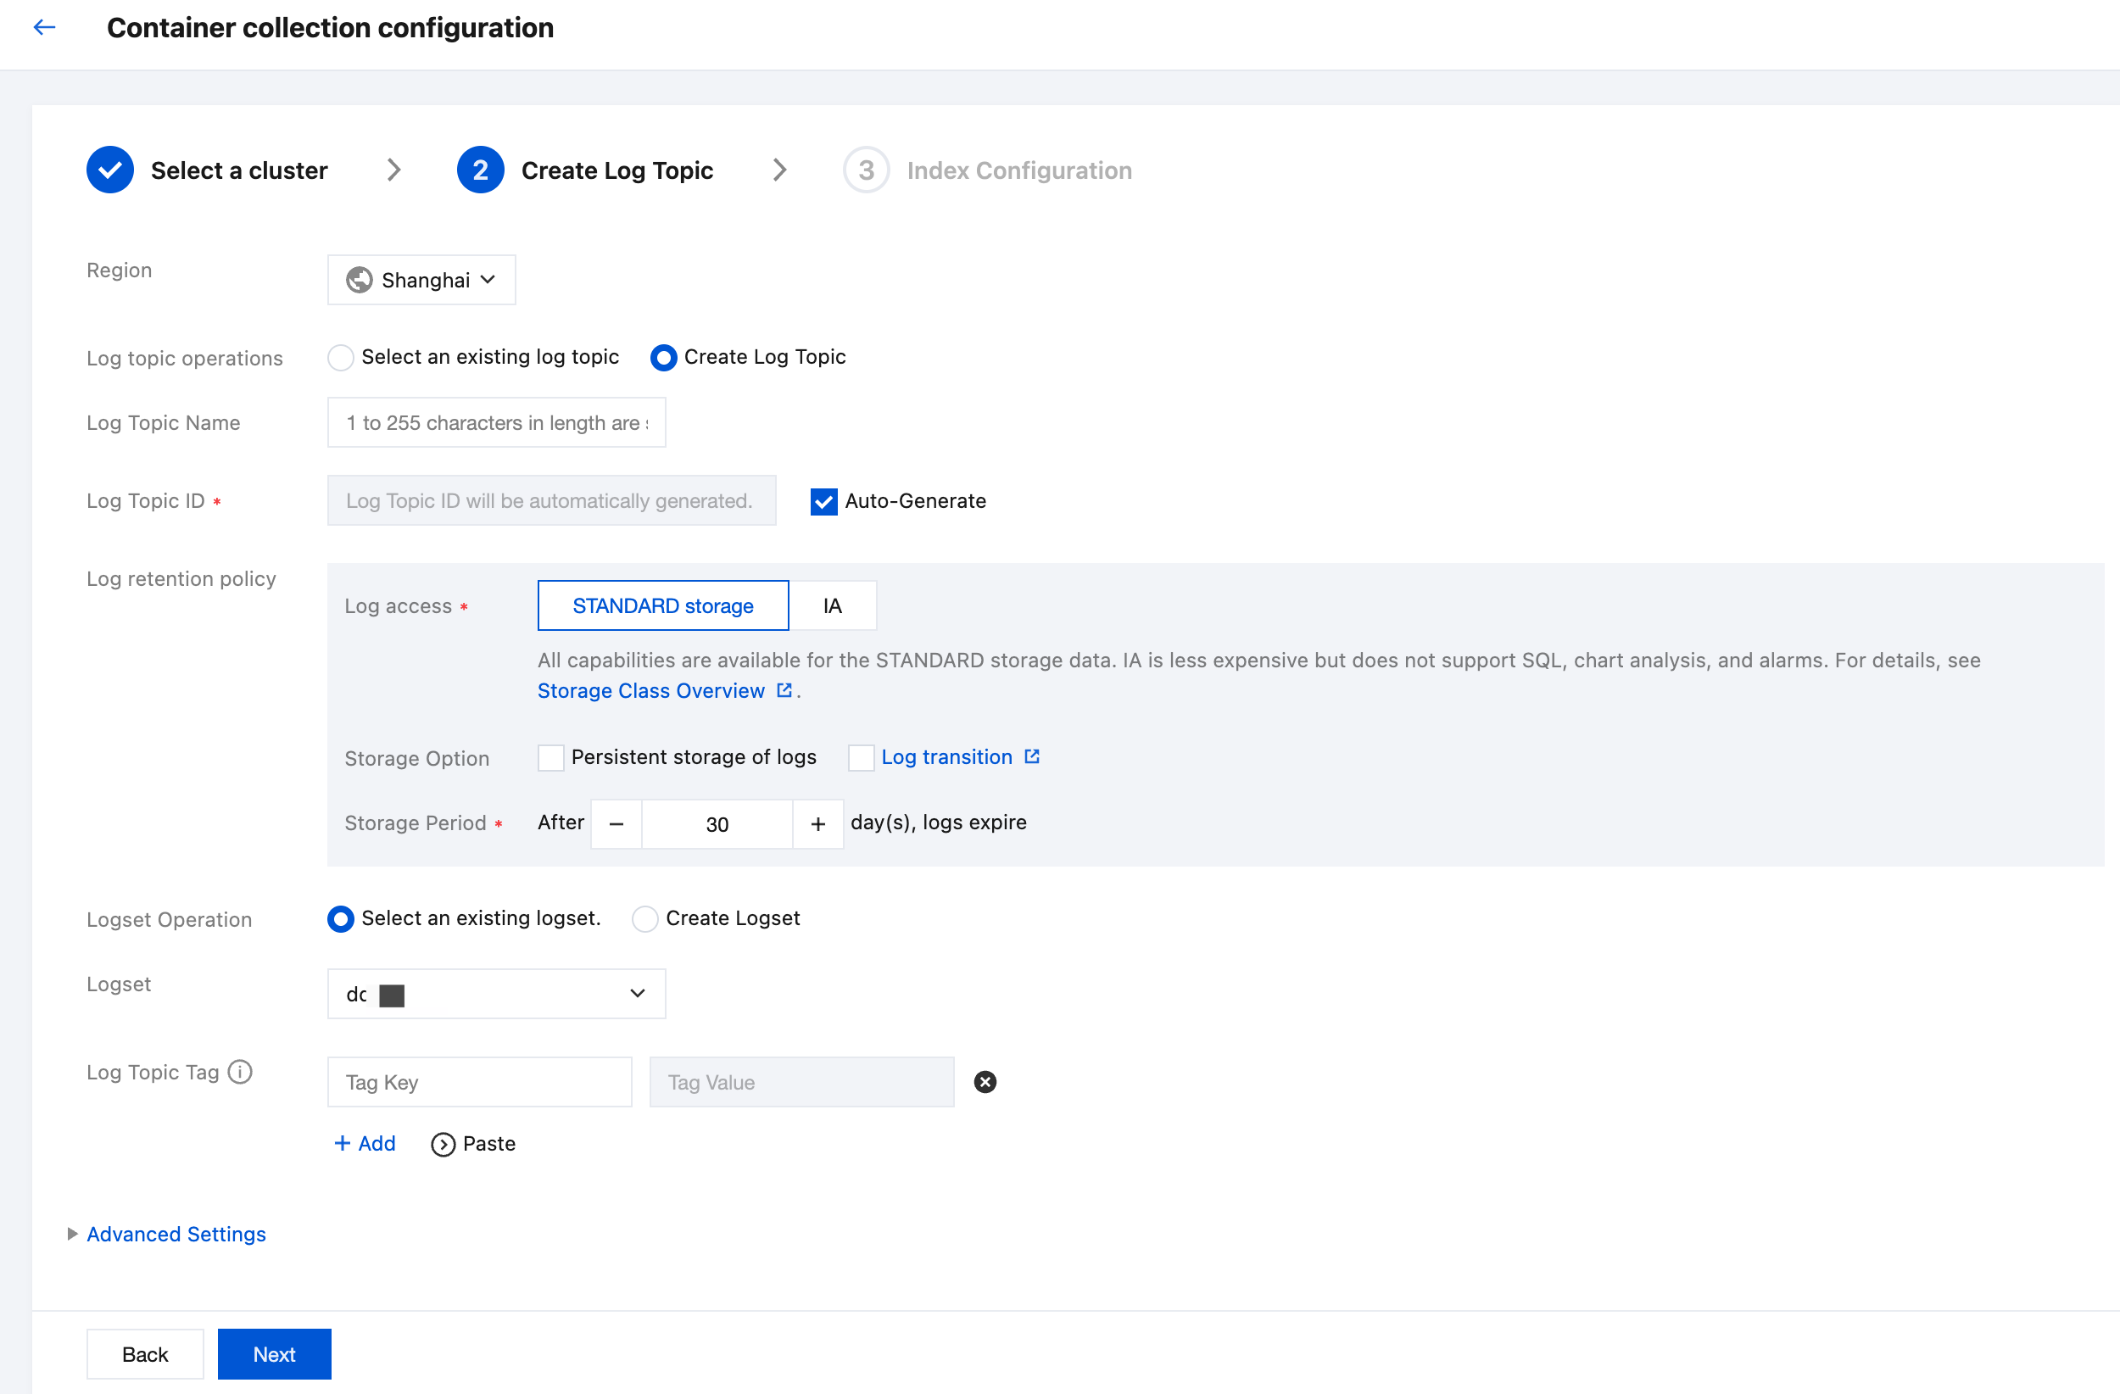The height and width of the screenshot is (1394, 2120).
Task: Click the Next button
Action: [x=275, y=1354]
